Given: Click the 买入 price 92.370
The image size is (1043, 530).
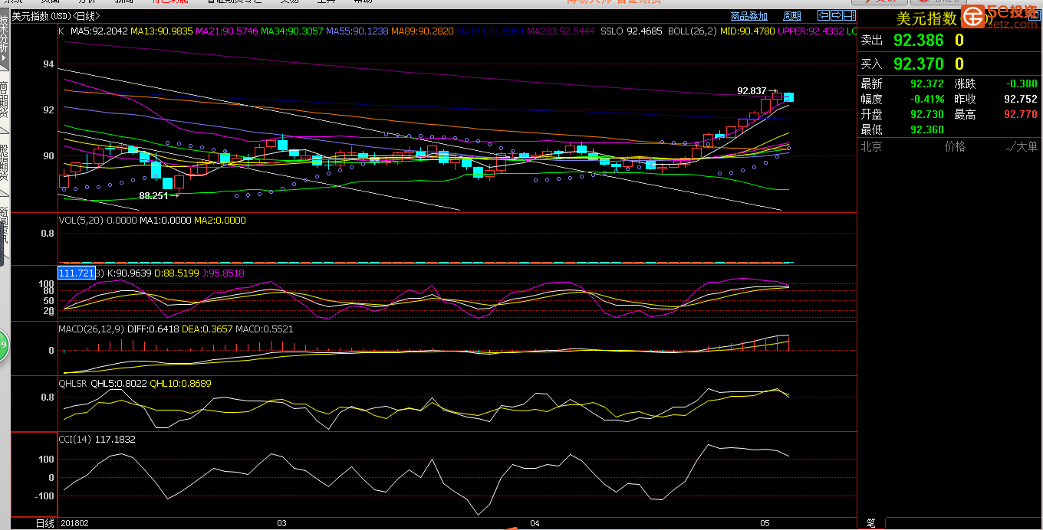Looking at the screenshot, I should point(918,64).
